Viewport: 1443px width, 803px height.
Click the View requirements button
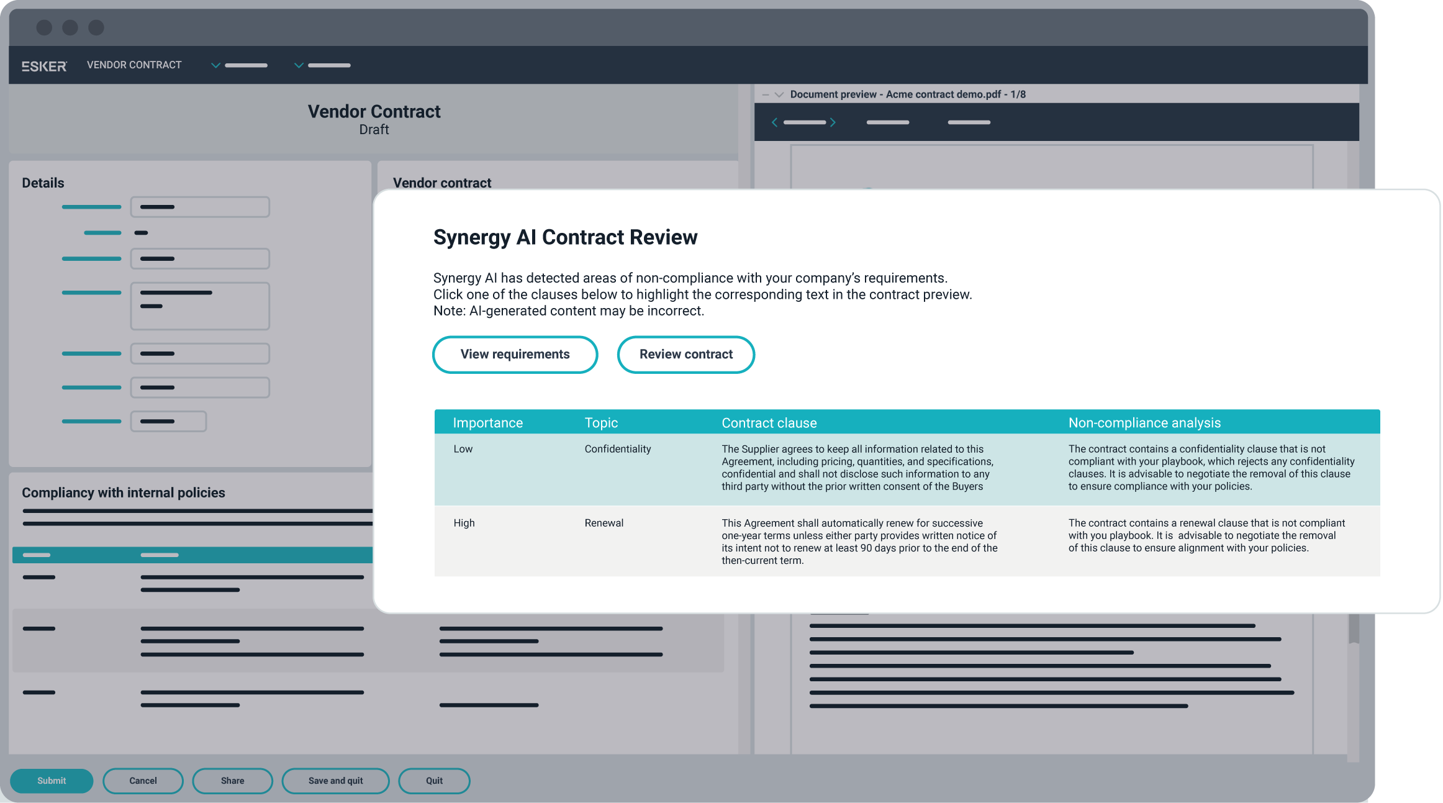515,355
